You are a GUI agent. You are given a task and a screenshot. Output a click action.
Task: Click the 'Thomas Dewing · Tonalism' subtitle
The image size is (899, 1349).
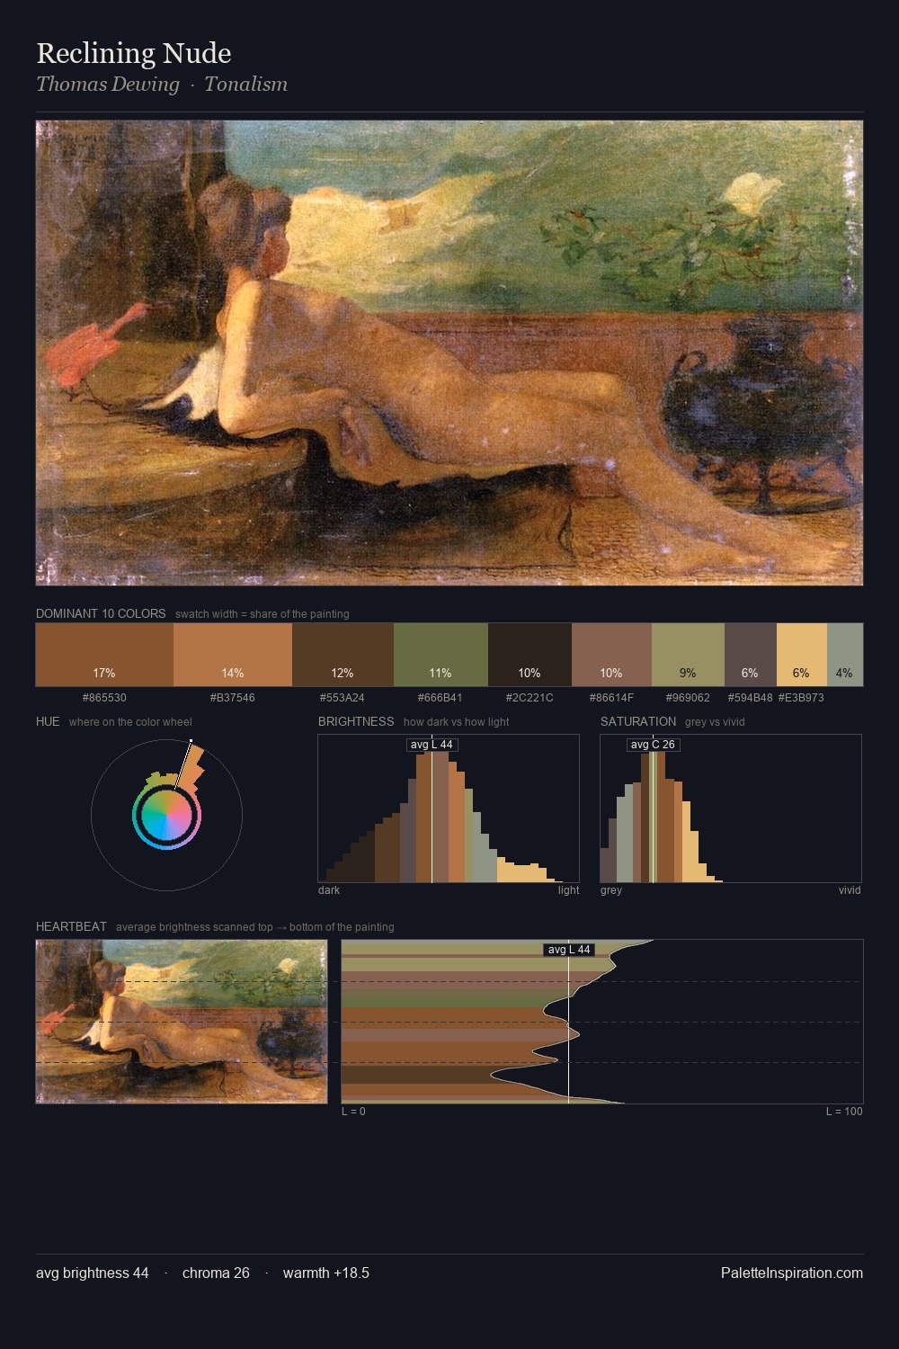click(162, 84)
